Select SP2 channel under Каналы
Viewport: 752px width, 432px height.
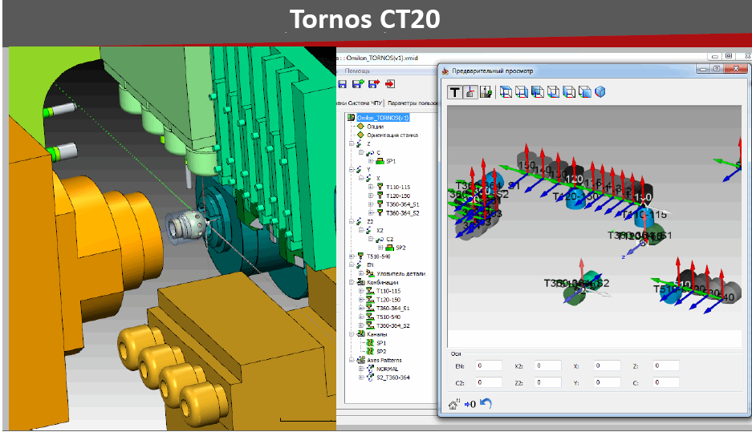click(x=381, y=352)
